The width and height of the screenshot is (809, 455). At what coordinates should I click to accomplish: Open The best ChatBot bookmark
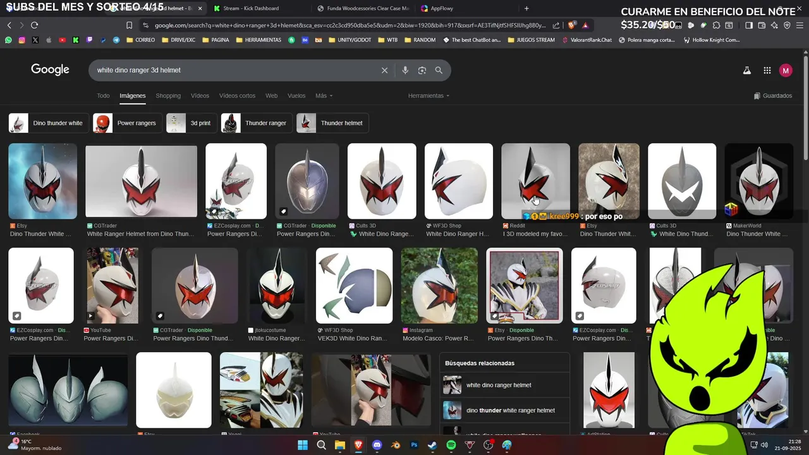pos(471,40)
